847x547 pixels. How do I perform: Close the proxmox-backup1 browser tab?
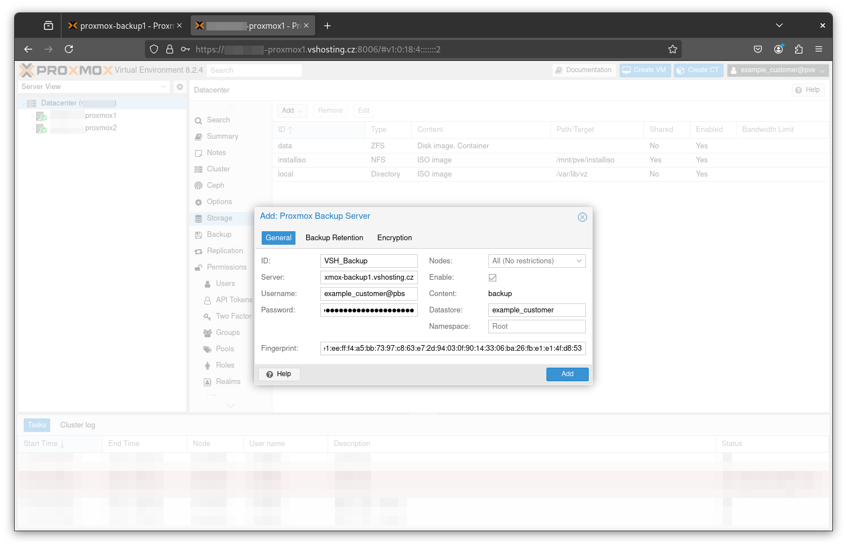pyautogui.click(x=179, y=25)
